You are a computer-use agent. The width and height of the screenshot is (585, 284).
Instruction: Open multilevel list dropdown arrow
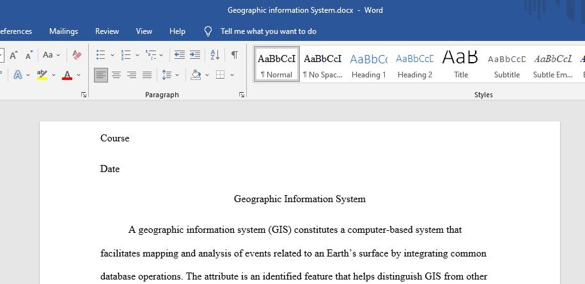(161, 55)
